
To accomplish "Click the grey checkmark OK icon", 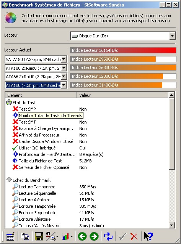I will tap(122, 236).
